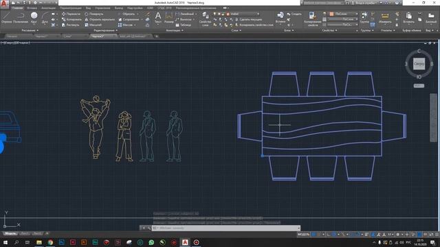This screenshot has width=440, height=247.
Task: Click the Обрезать (Trim) tool
Action: (x=126, y=14)
